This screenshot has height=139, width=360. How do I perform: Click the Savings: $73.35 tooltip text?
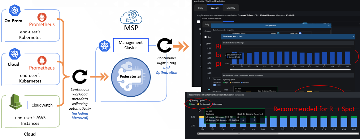click(233, 57)
